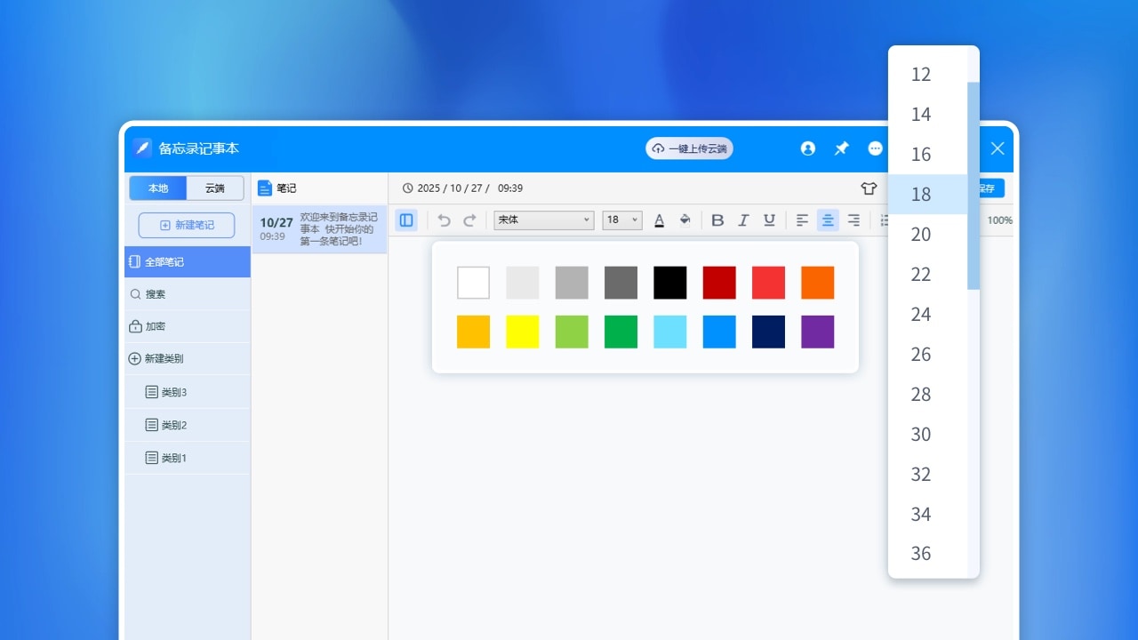Toggle underline text formatting
The width and height of the screenshot is (1138, 640).
tap(769, 220)
